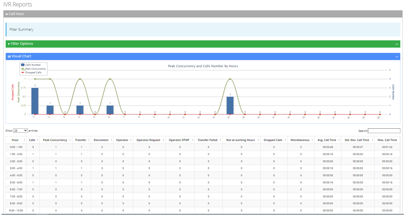This screenshot has width=408, height=218.
Task: Click the hamburger icon in Call Hour header
Action: (7, 14)
